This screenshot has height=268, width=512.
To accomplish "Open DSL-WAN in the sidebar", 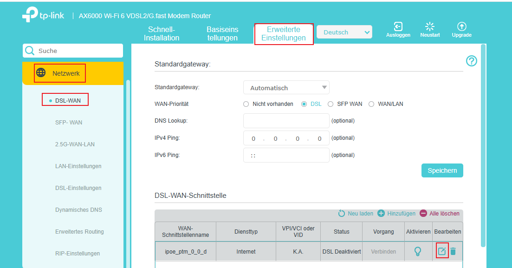I will 68,101.
